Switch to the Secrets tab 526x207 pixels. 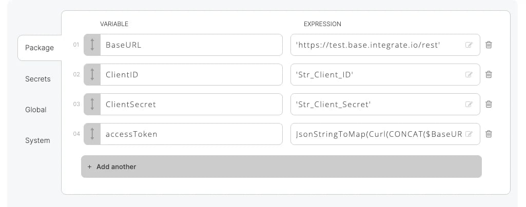pyautogui.click(x=38, y=79)
